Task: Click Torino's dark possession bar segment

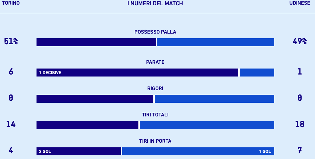Action: pyautogui.click(x=96, y=42)
